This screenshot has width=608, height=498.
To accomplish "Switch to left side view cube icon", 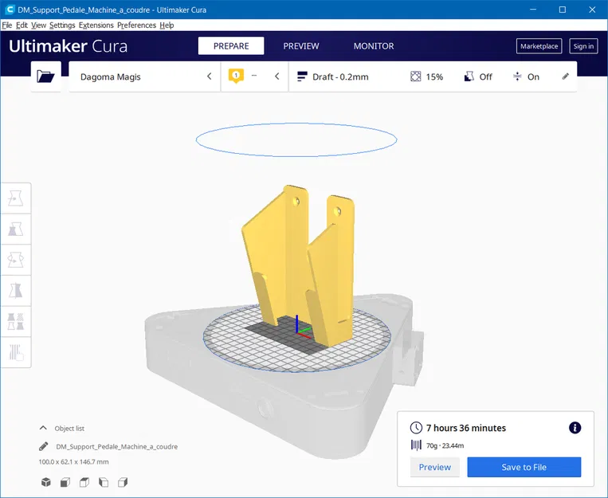I will pos(104,482).
